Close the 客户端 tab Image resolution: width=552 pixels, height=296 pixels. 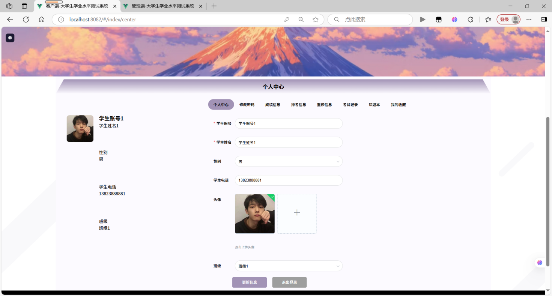pyautogui.click(x=115, y=6)
